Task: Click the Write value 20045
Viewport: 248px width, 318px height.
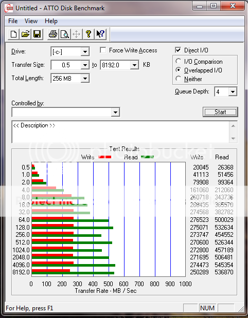Action: click(x=201, y=167)
